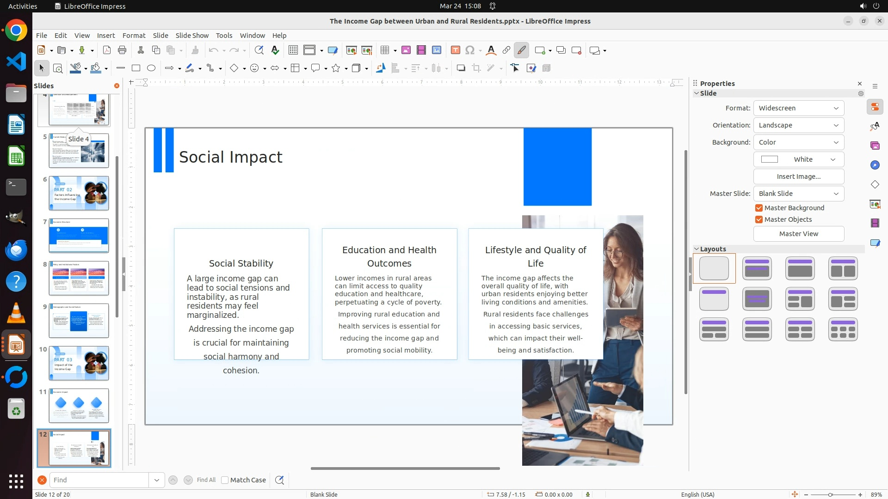Select the Ellipse drawing tool
This screenshot has width=888, height=499.
[151, 68]
